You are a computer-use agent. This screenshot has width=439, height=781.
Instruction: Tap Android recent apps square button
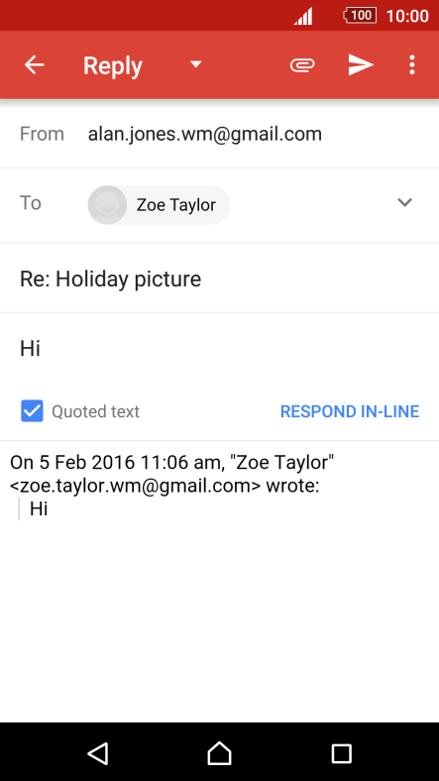(x=342, y=753)
